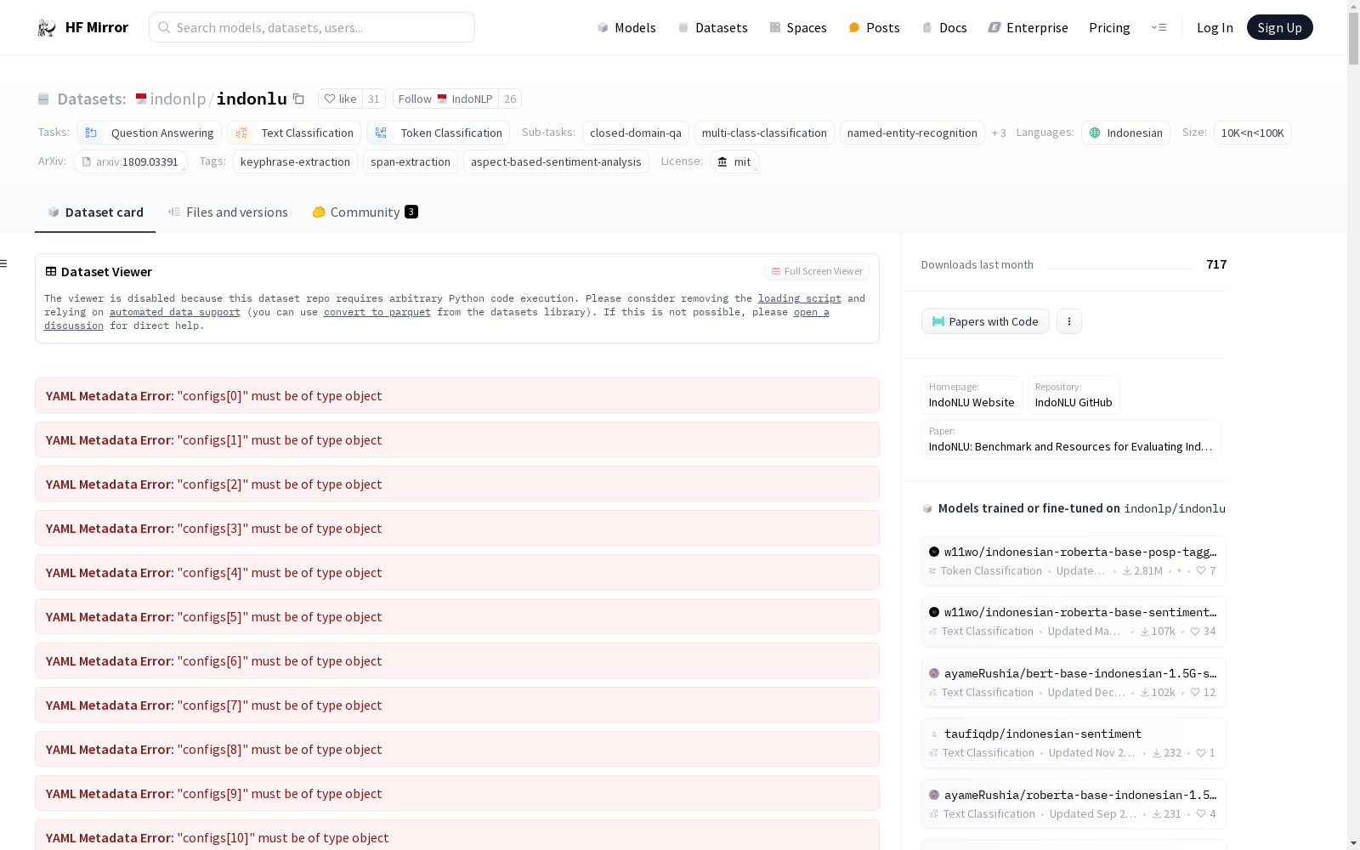Select the named-entity-recognition sub-task tag
The height and width of the screenshot is (850, 1360).
tap(912, 133)
